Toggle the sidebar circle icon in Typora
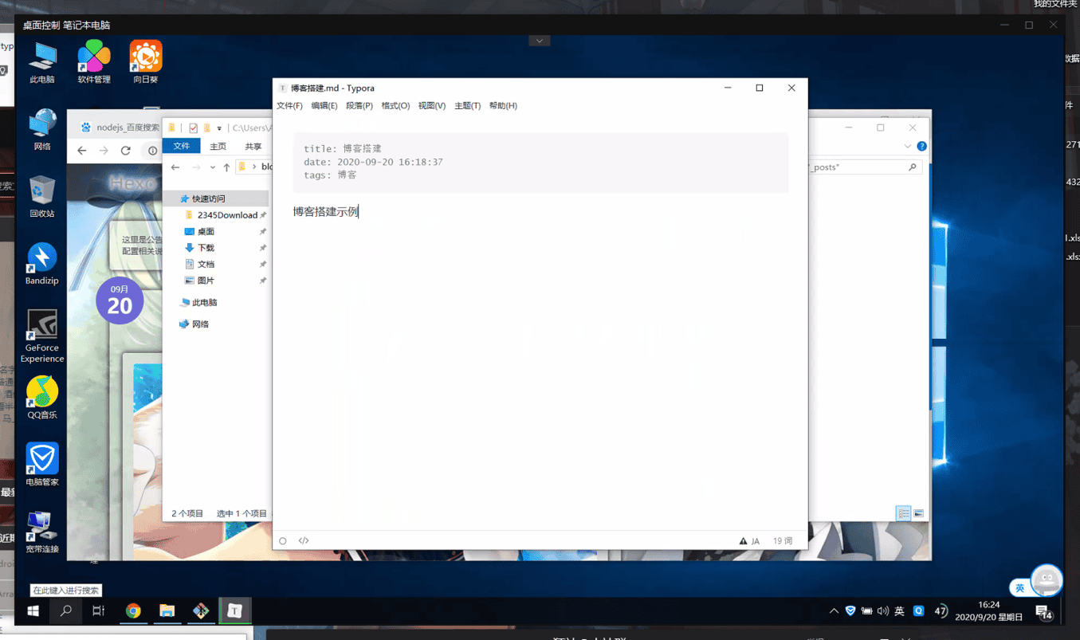 [283, 541]
